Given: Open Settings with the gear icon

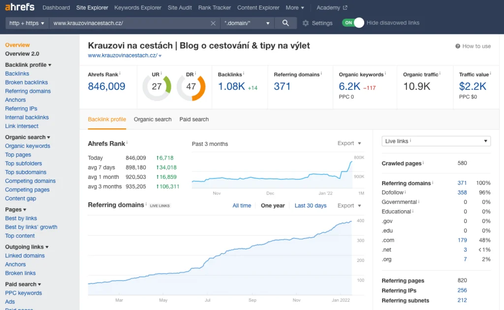Looking at the screenshot, I should pyautogui.click(x=306, y=23).
